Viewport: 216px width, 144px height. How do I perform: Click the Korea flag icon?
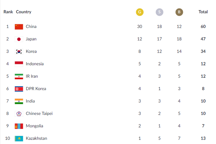pyautogui.click(x=19, y=52)
